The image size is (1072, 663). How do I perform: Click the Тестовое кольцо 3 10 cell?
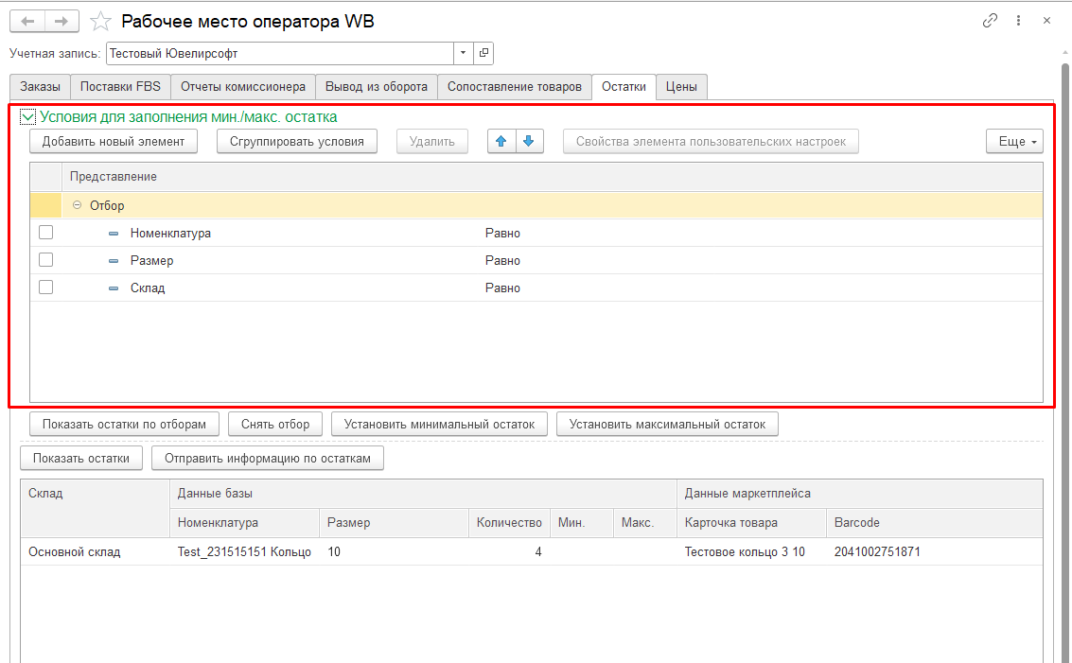coord(751,551)
